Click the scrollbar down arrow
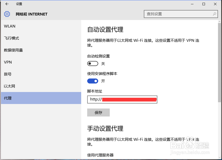The height and width of the screenshot is (160, 222). (x=219, y=157)
